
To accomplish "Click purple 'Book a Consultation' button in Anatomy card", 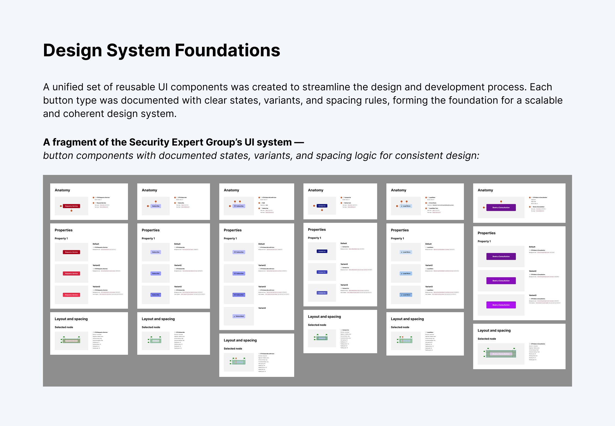I will pyautogui.click(x=501, y=208).
